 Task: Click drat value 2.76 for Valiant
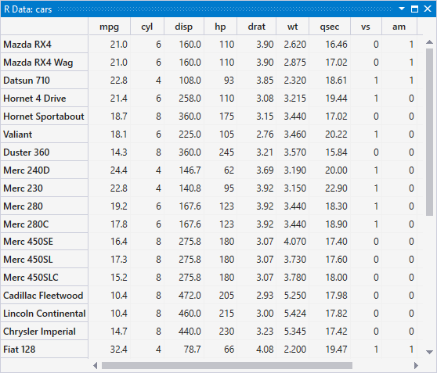click(265, 134)
